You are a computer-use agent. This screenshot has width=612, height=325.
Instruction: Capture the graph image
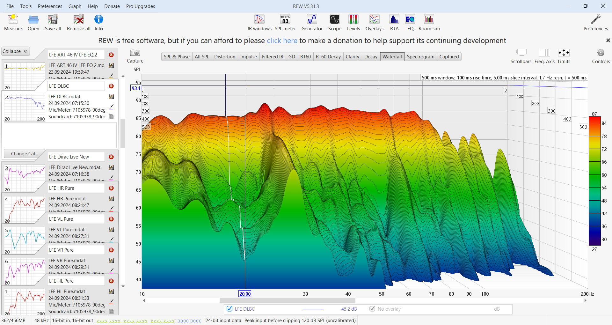(x=135, y=56)
